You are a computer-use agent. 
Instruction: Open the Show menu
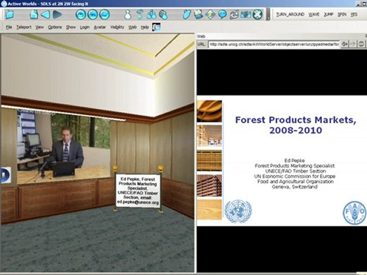[x=71, y=27]
